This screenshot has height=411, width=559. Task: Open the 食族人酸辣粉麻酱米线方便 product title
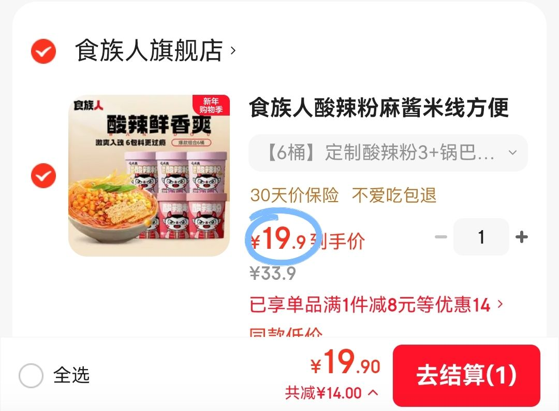378,107
